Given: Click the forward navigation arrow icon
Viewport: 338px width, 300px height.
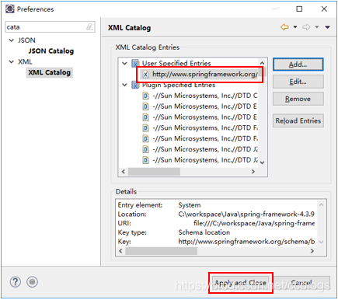Looking at the screenshot, I should tap(306, 27).
